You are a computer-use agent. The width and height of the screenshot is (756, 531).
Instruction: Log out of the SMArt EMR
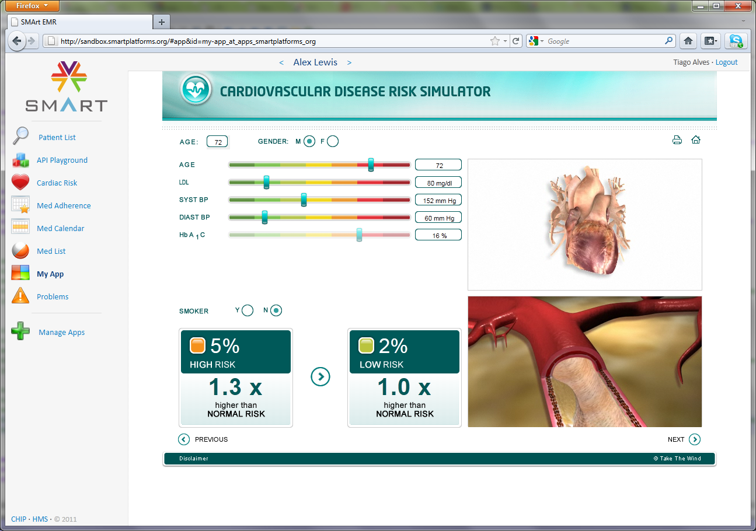click(727, 62)
